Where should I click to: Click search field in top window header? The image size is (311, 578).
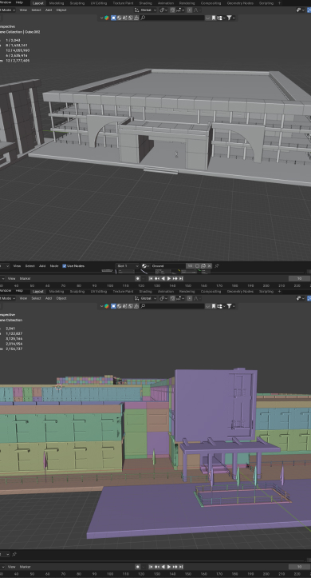tap(171, 18)
